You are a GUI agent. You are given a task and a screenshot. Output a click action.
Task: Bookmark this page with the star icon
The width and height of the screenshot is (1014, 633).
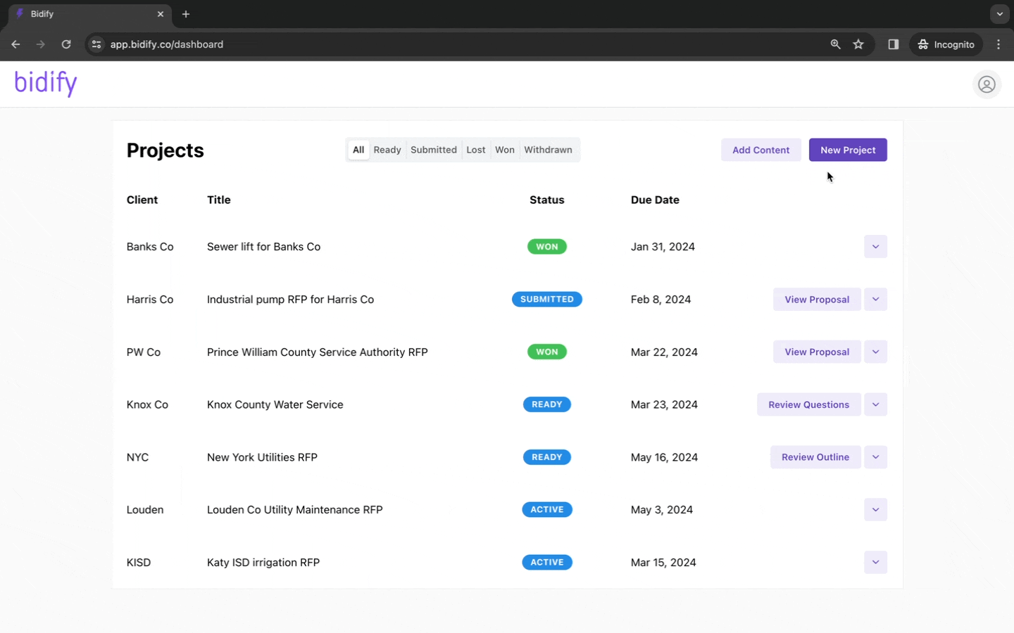(858, 44)
